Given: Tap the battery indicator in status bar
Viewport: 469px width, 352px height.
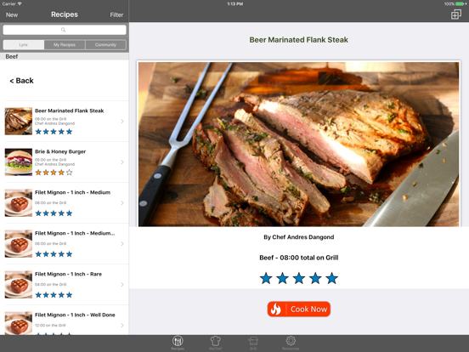Looking at the screenshot, I should [460, 4].
